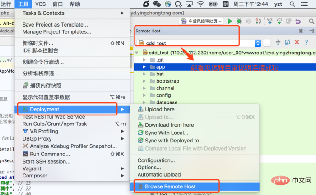Open the Tasks & Contexts submenu
The image size is (316, 195).
tap(72, 13)
